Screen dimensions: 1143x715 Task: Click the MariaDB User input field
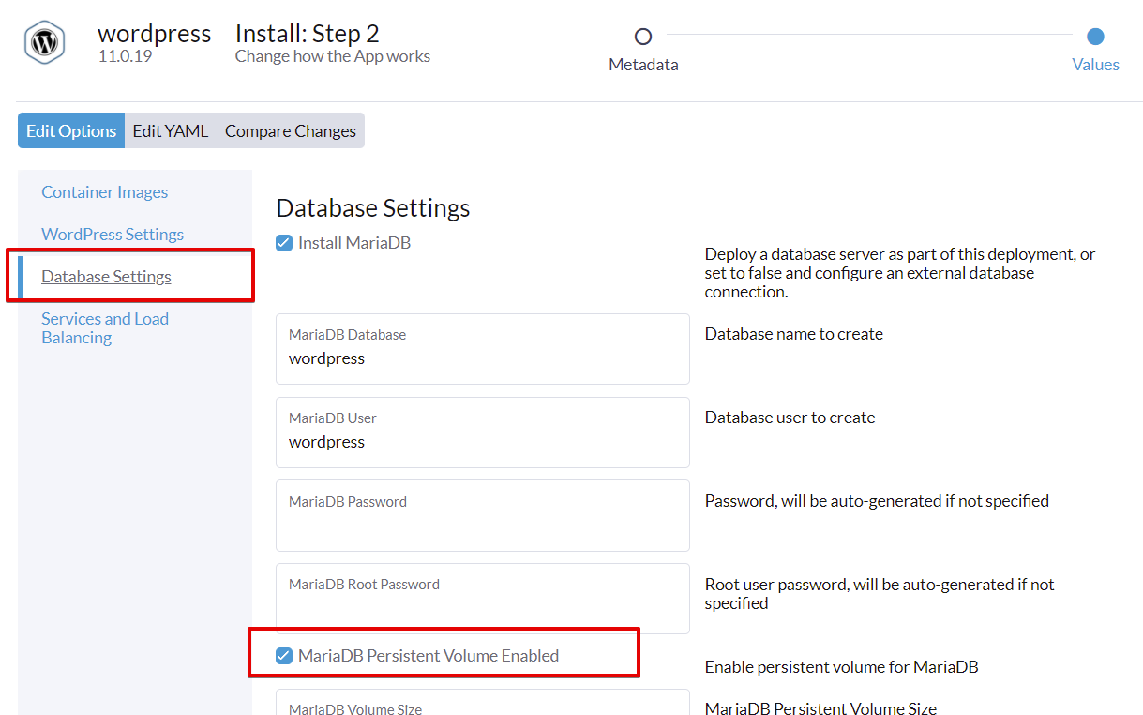click(x=483, y=433)
